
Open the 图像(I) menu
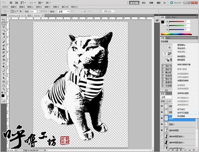(x=22, y=7)
